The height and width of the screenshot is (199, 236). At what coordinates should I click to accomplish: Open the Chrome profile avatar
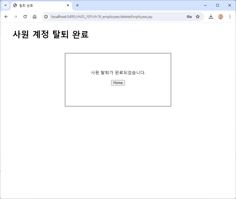tap(220, 17)
